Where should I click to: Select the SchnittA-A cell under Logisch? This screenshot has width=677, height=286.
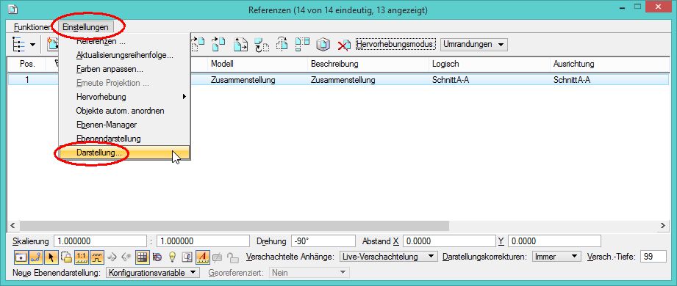pyautogui.click(x=451, y=80)
